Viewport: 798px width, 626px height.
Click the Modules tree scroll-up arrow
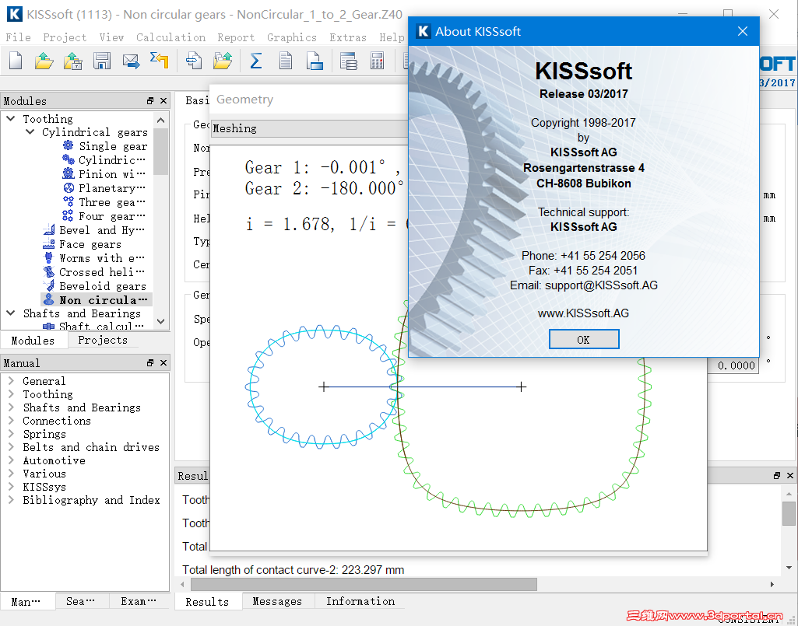coord(161,120)
